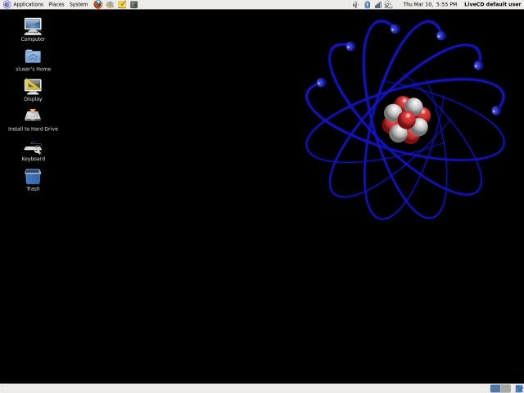Select the Keyboard desktop icon
This screenshot has height=393, width=524.
[x=33, y=151]
